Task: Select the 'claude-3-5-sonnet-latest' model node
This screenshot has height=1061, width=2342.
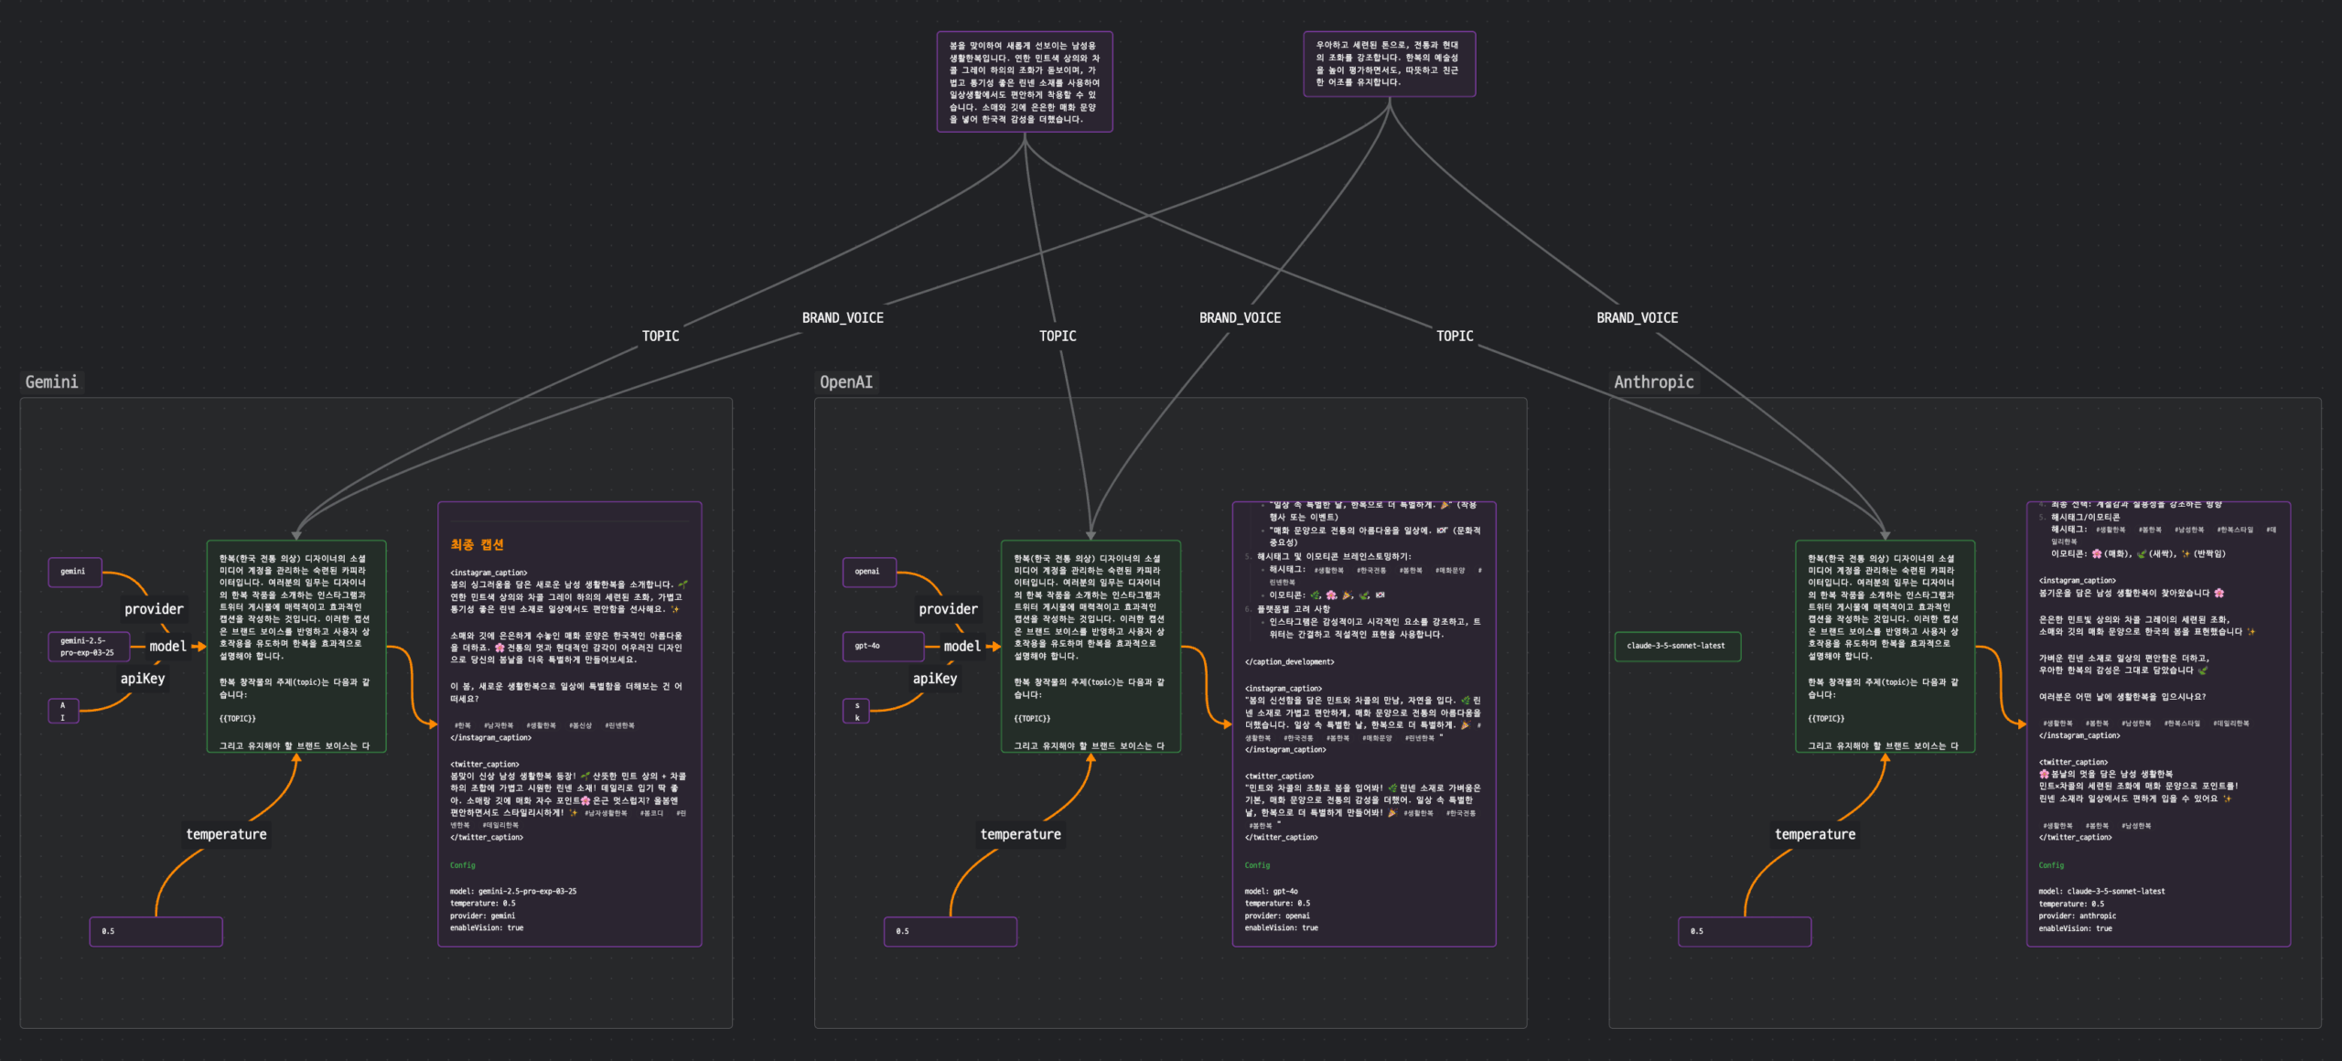Action: pos(1677,647)
